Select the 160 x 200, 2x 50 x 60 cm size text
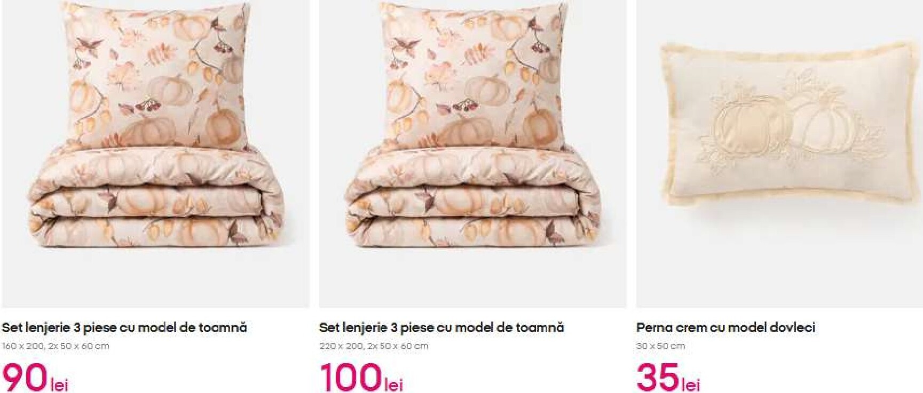This screenshot has width=923, height=393. [56, 346]
